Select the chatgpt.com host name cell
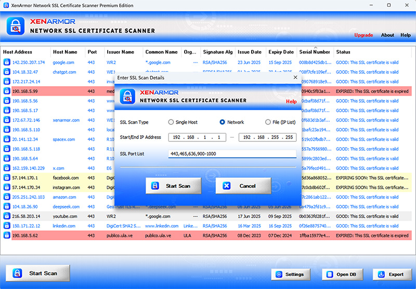This screenshot has width=416, height=289. pyautogui.click(x=64, y=72)
